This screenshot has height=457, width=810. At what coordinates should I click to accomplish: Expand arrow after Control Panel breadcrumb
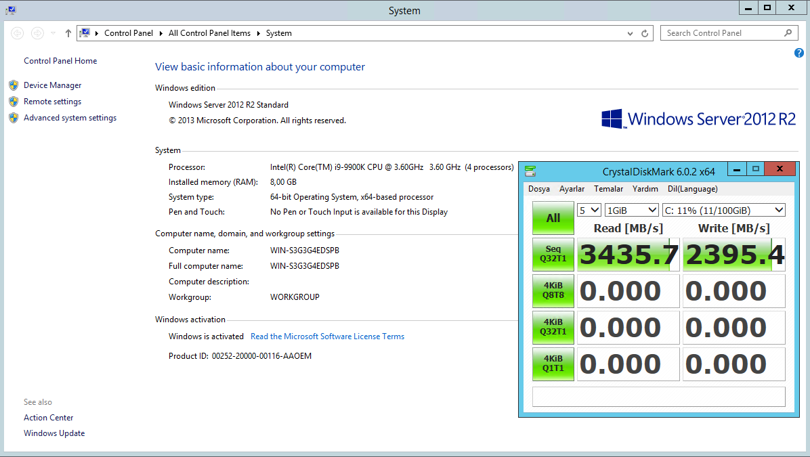161,34
